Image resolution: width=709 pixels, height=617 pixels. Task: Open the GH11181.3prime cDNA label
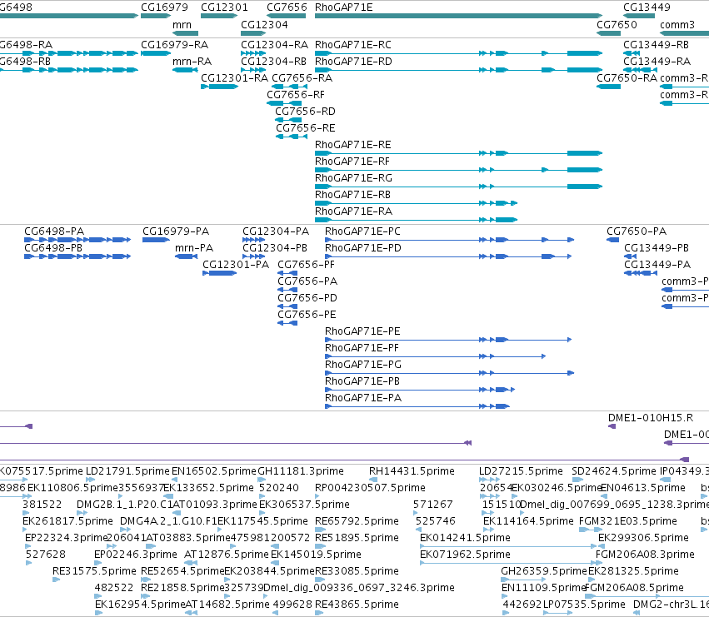(x=301, y=471)
